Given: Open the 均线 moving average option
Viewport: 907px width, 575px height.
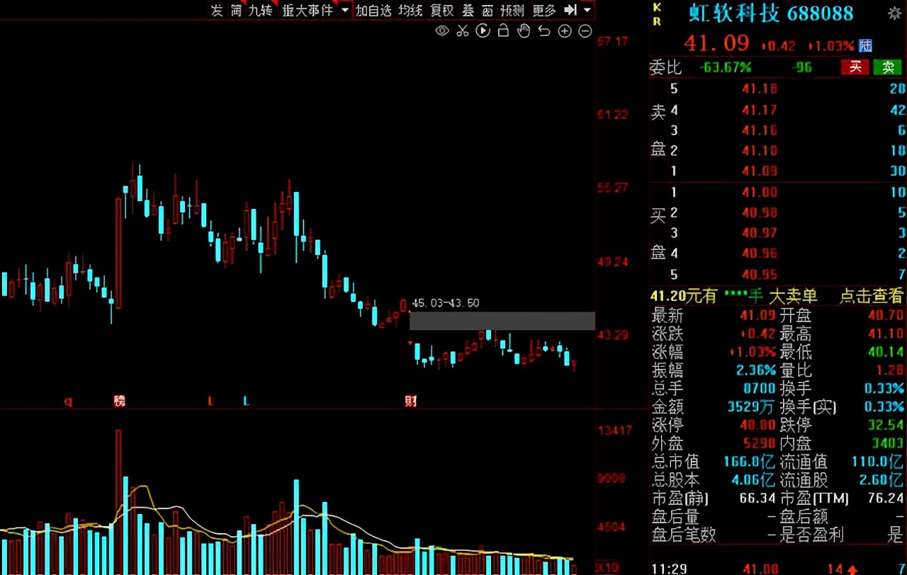Looking at the screenshot, I should [410, 10].
